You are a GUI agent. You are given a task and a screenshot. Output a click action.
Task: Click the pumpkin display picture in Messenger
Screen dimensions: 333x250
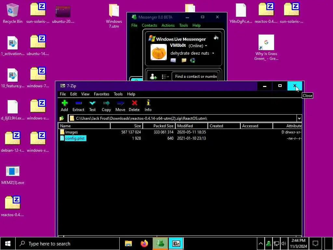[159, 52]
